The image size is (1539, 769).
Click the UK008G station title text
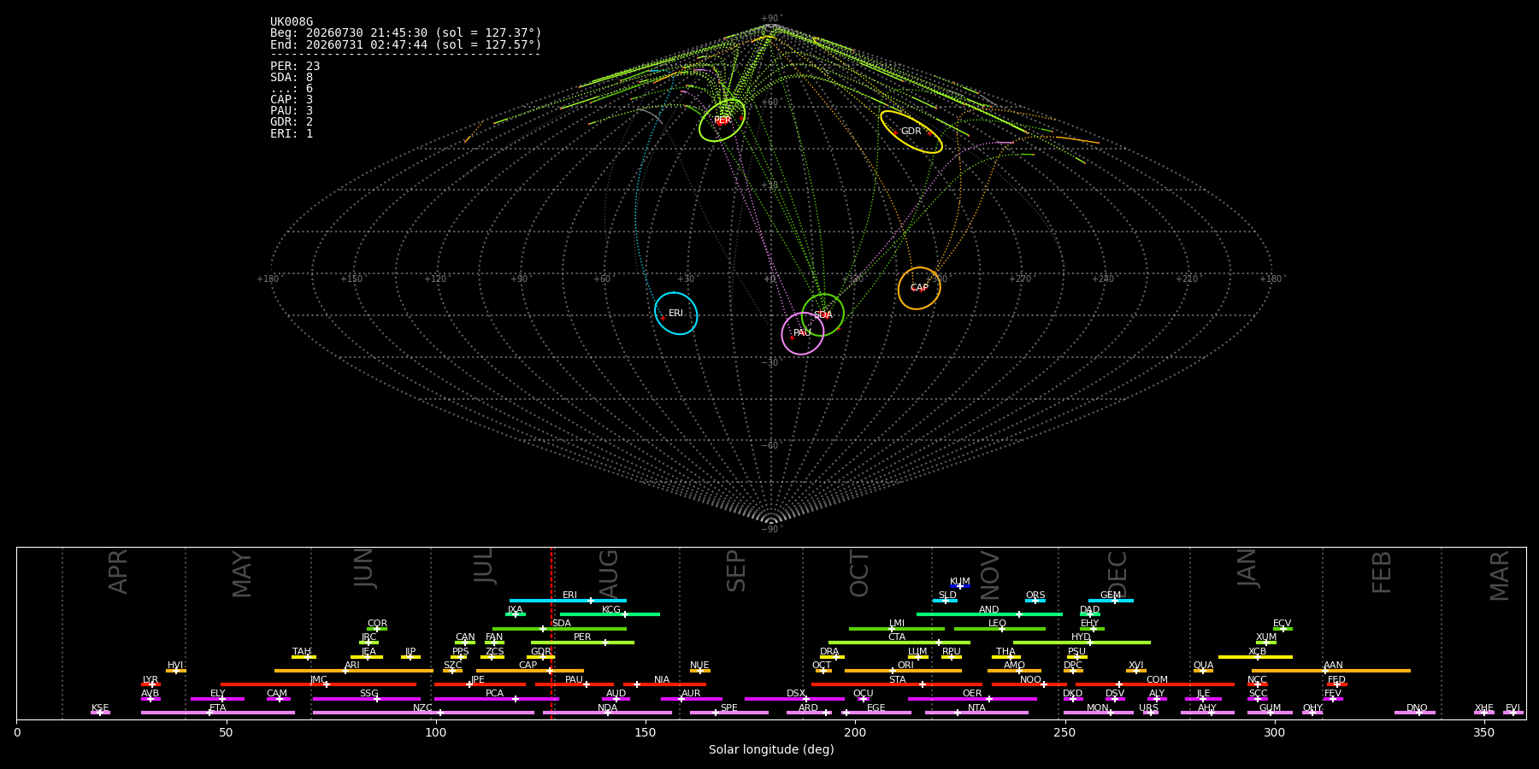pos(292,21)
